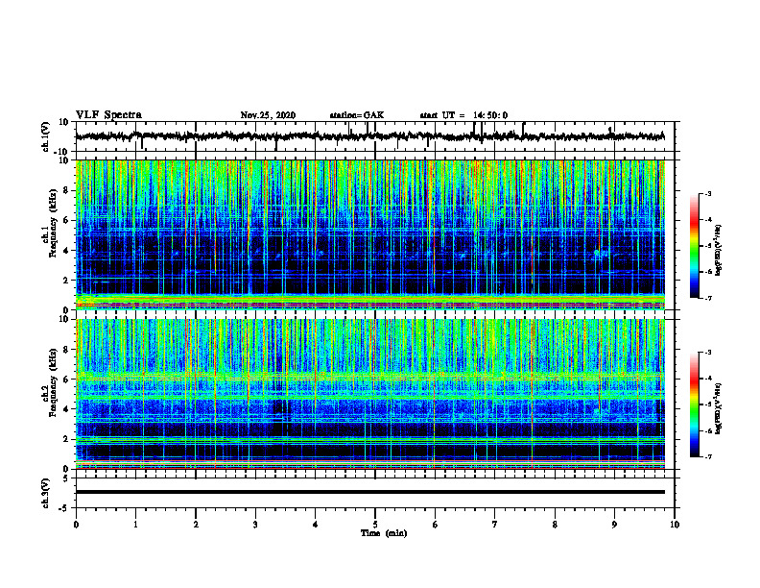Click the ch.1 spectrogram panel

369,234
